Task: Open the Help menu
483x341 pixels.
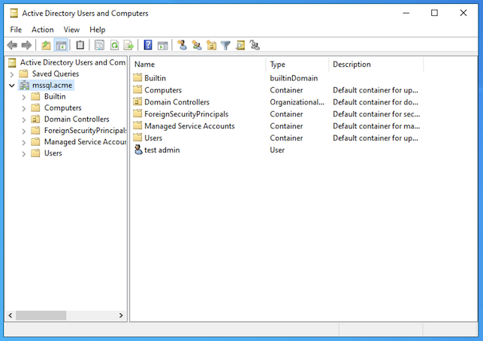Action: pyautogui.click(x=98, y=29)
